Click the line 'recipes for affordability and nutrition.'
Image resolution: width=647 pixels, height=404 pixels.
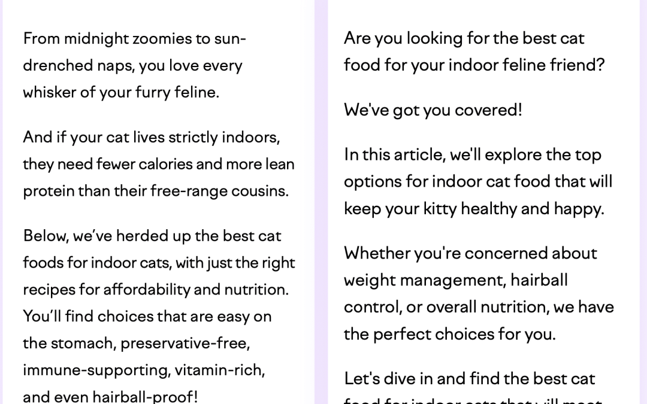(156, 290)
